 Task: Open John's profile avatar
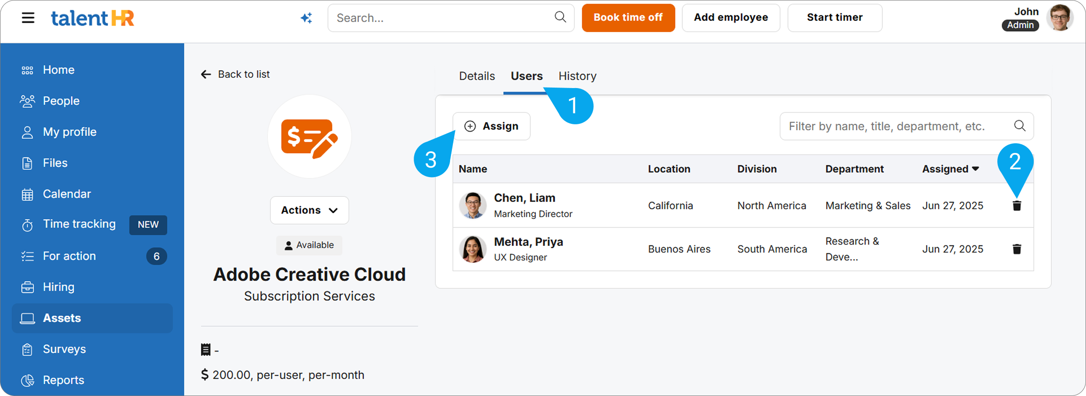pyautogui.click(x=1060, y=18)
